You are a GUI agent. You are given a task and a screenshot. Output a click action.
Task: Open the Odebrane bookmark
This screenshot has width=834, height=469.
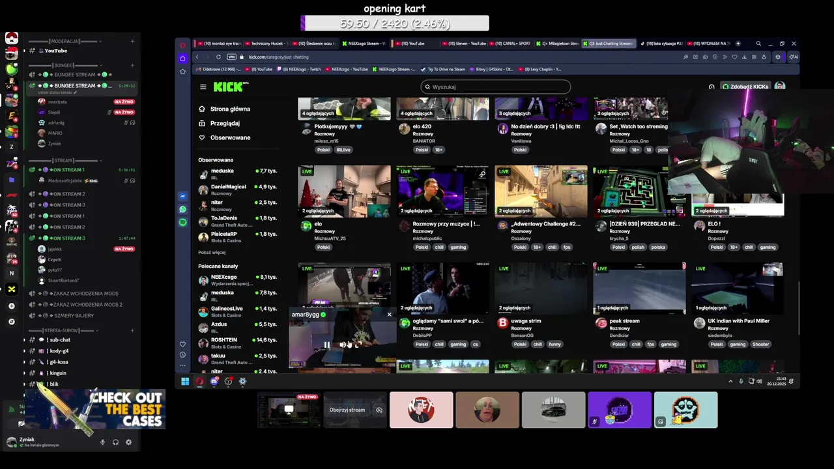tap(219, 69)
